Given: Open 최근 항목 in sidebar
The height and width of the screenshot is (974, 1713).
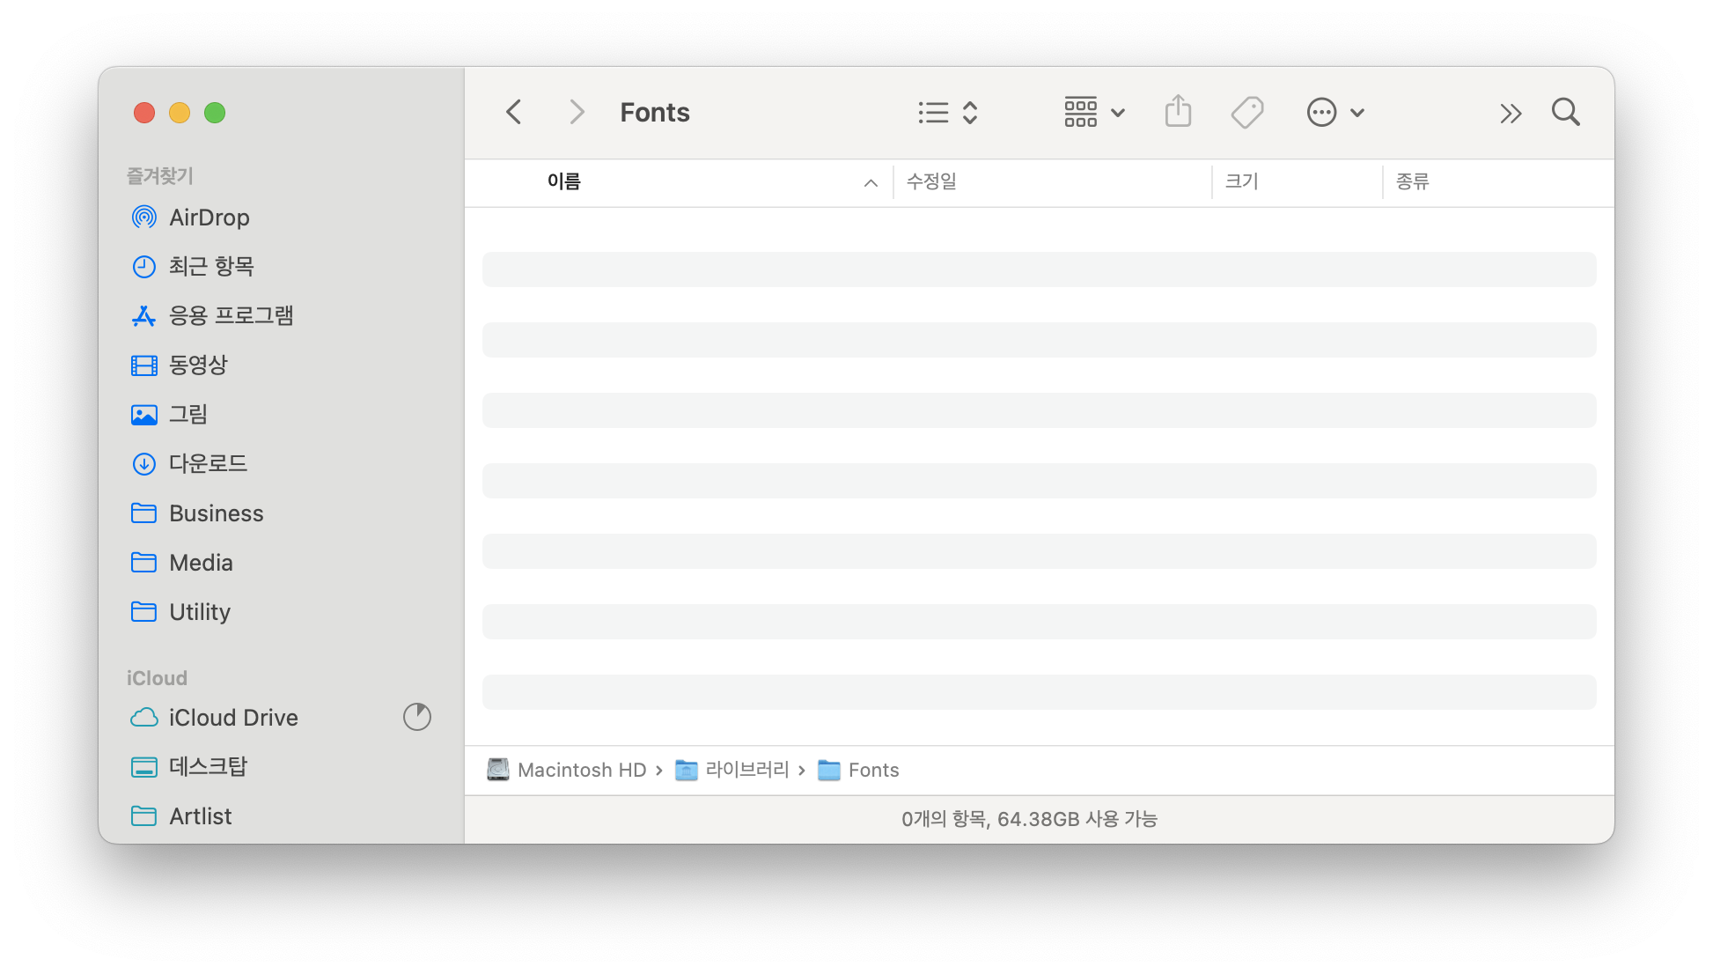Looking at the screenshot, I should pyautogui.click(x=211, y=266).
